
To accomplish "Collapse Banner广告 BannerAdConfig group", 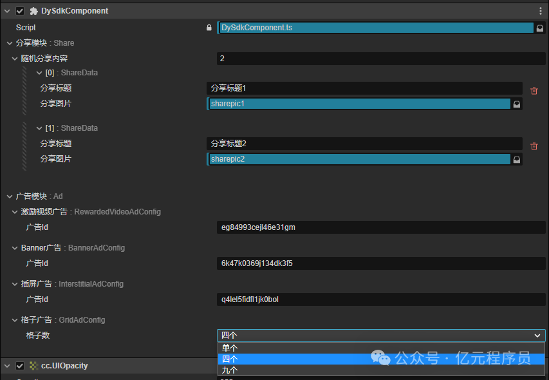I will click(x=15, y=248).
